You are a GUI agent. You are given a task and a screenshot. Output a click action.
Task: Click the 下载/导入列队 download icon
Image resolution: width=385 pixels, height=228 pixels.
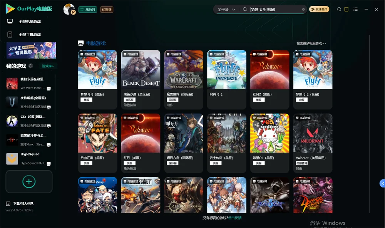click(8, 204)
